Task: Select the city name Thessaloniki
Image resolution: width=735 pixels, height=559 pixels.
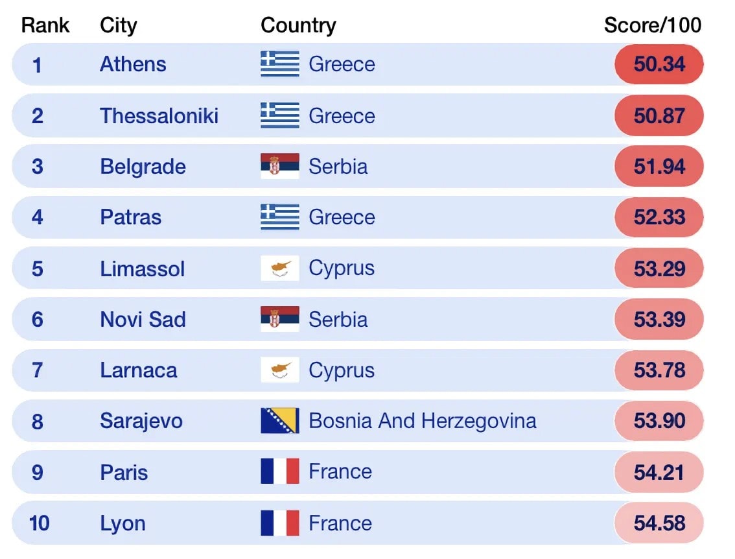Action: [x=159, y=116]
